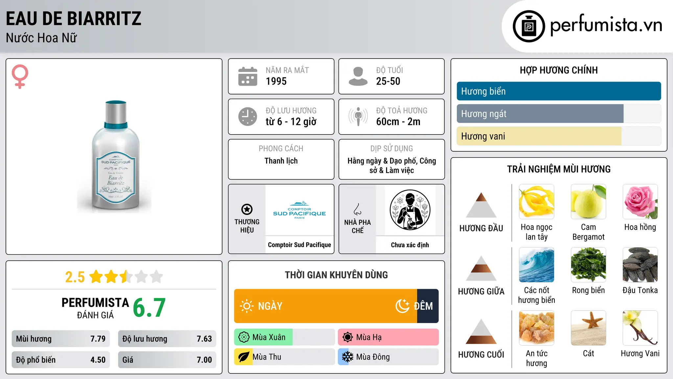Click the sillage icon beside Độ toả hương

point(358,116)
